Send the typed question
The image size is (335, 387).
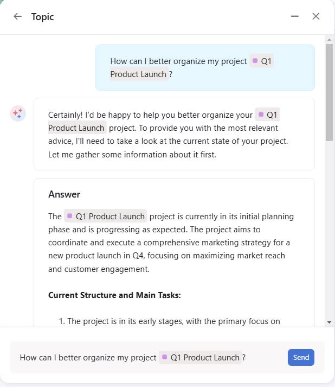point(301,357)
